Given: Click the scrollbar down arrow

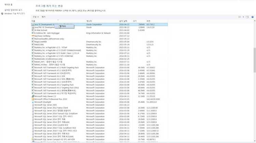Looking at the screenshot, I should coord(255,141).
